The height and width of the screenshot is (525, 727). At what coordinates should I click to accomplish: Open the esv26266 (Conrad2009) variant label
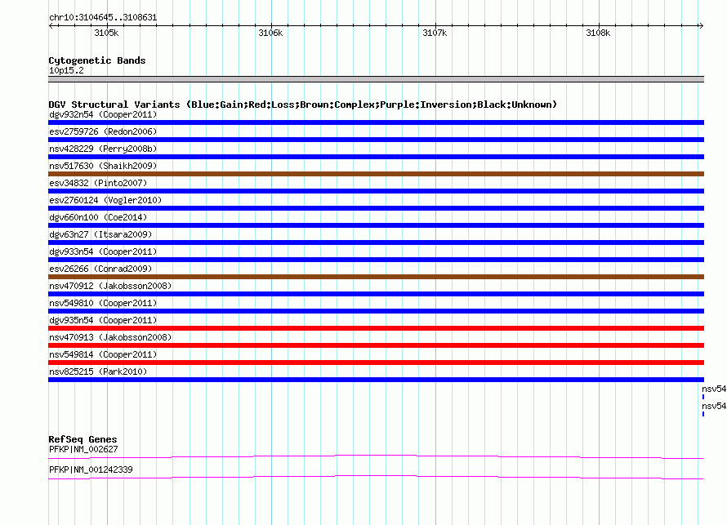(100, 269)
